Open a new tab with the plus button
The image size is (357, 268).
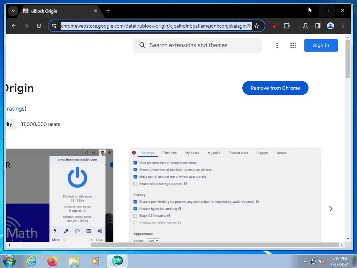point(108,11)
